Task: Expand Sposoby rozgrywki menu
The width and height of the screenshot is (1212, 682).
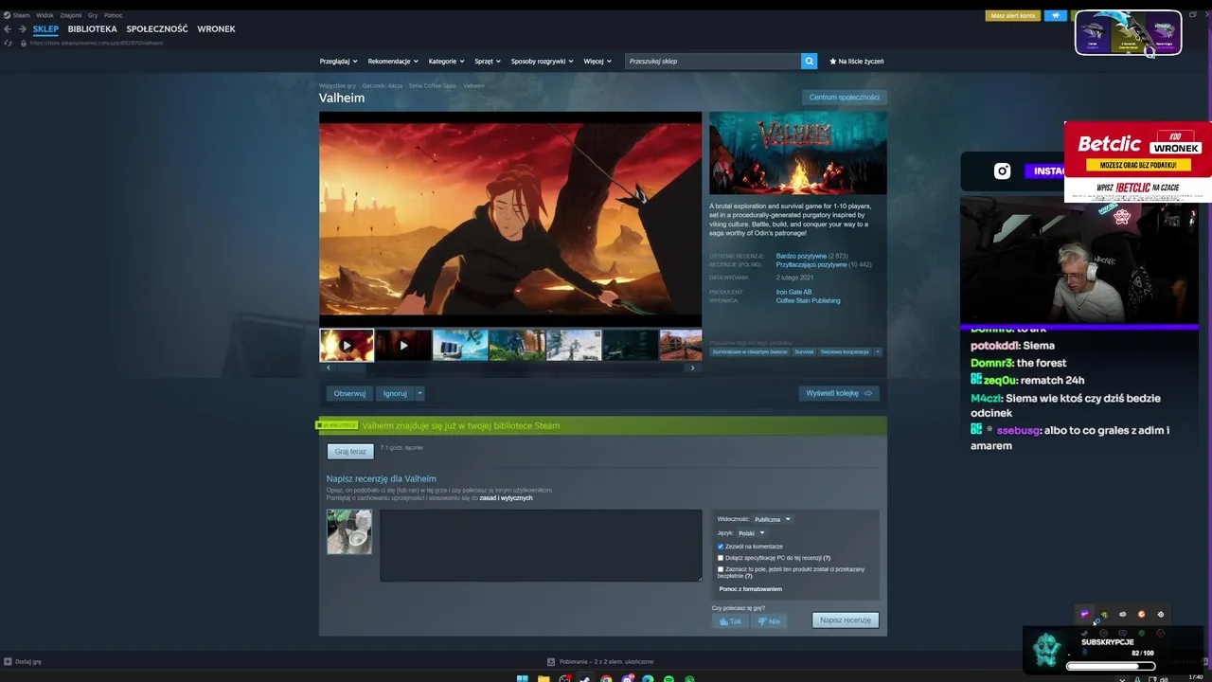Action: pyautogui.click(x=542, y=61)
